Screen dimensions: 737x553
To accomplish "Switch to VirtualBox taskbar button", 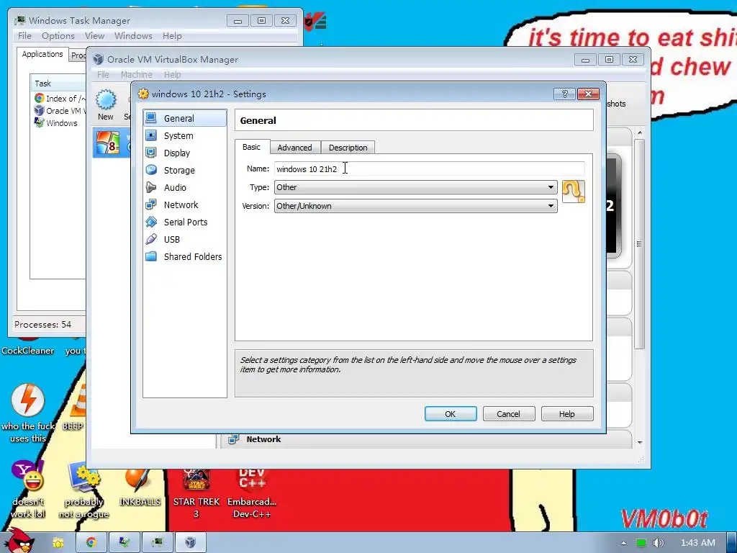I will pyautogui.click(x=190, y=543).
